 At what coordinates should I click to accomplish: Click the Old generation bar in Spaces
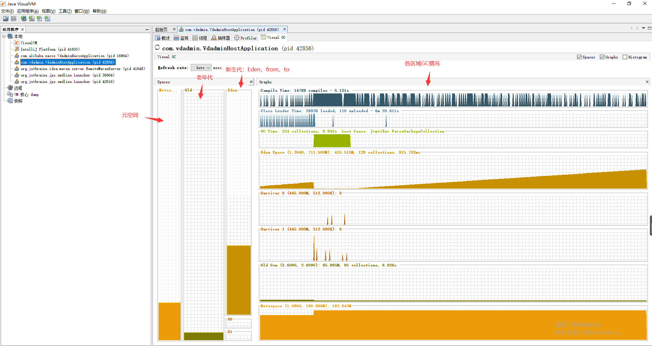tap(204, 336)
